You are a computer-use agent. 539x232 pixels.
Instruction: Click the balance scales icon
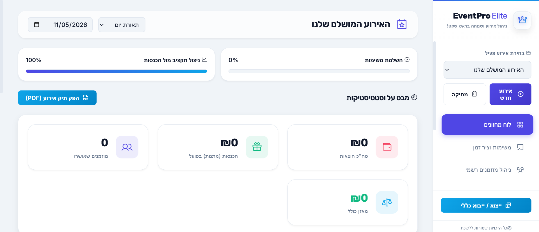(387, 202)
